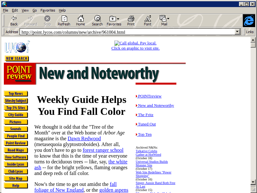Stop loading the page
The height and width of the screenshot is (193, 257).
[x=47, y=21]
